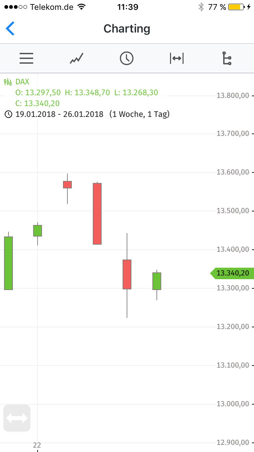Click the clock icon beside the date range
The width and height of the screenshot is (254, 452).
coord(8,114)
